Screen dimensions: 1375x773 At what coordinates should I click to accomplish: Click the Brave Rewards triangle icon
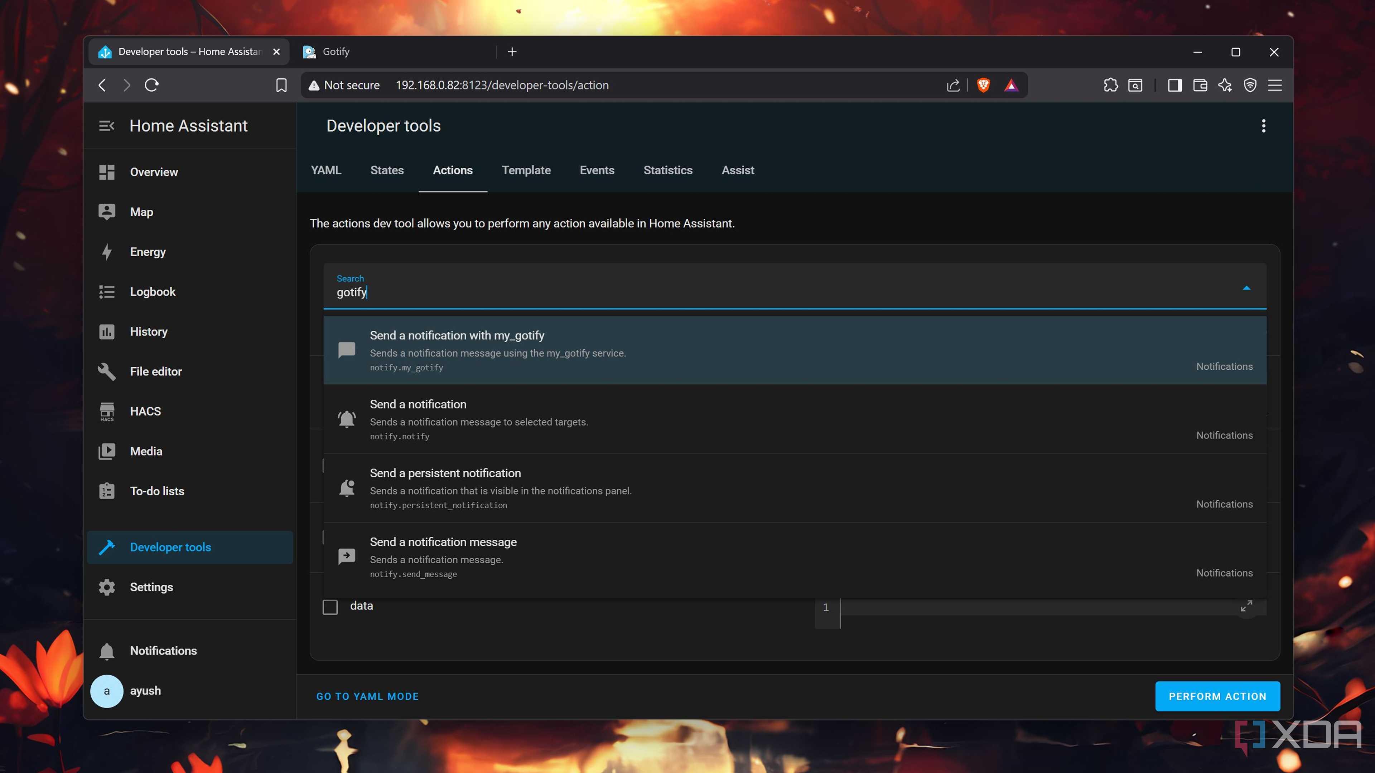pos(1011,86)
